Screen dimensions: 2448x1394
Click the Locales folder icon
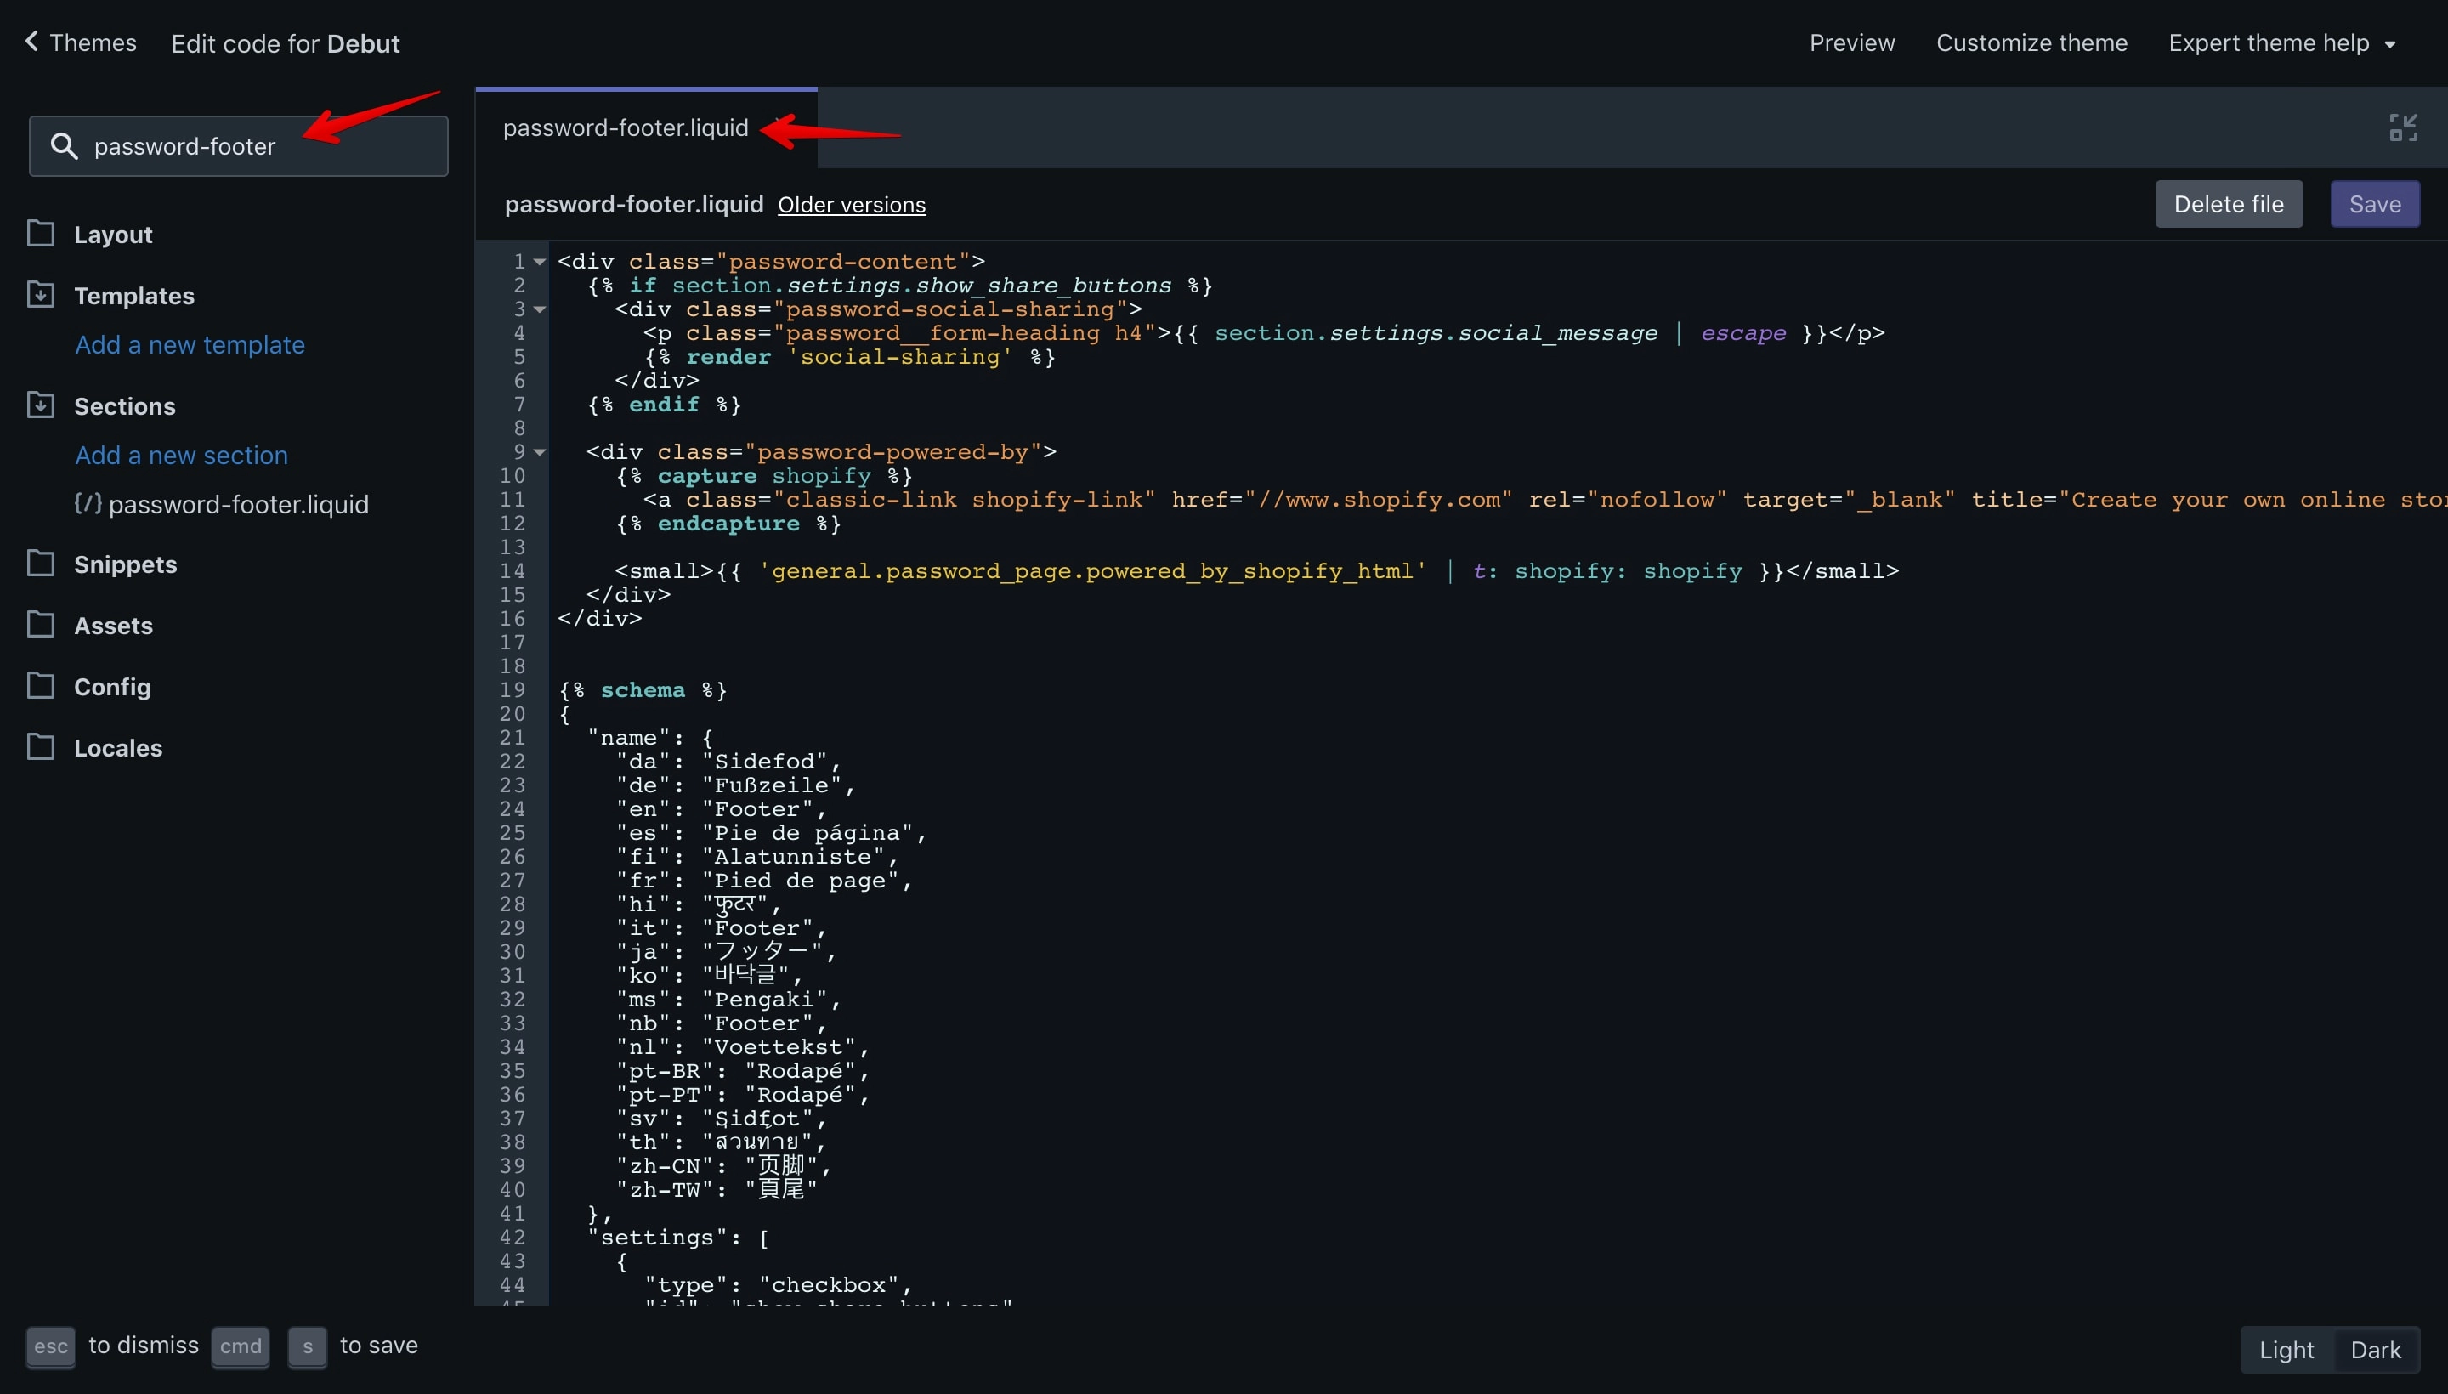[x=40, y=747]
